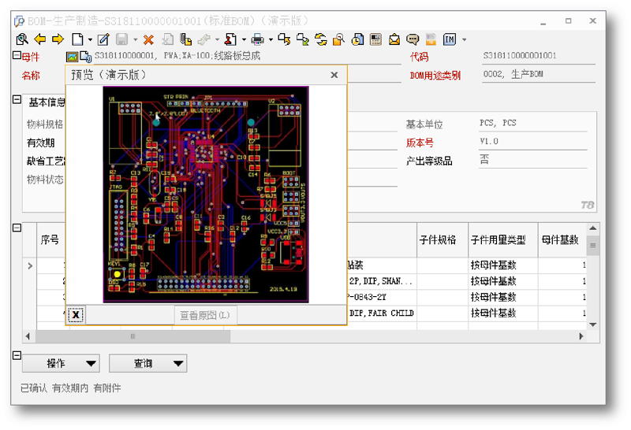Collapse the bottom 操作 buttons section

point(17,355)
